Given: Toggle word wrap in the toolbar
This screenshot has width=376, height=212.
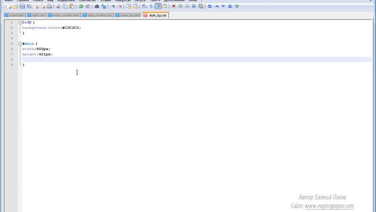Looking at the screenshot, I should [x=145, y=6].
